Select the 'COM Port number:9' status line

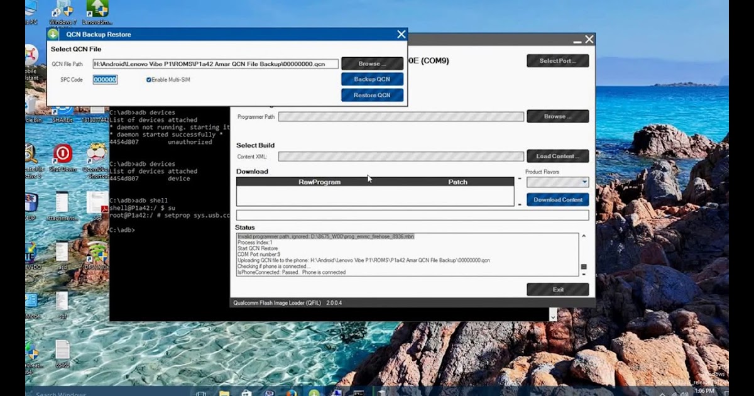pos(259,254)
